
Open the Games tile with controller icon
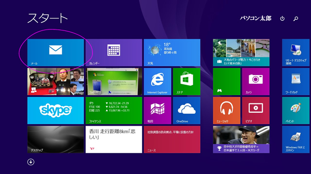point(227,82)
